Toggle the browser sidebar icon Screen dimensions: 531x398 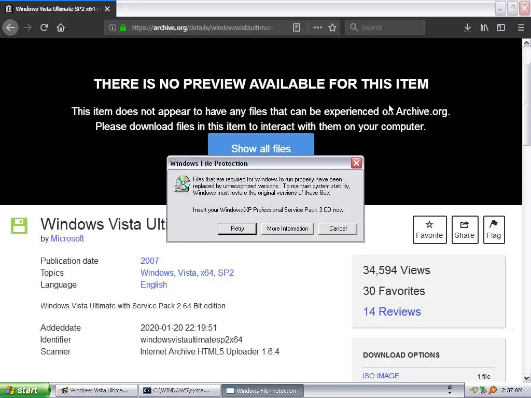point(501,27)
